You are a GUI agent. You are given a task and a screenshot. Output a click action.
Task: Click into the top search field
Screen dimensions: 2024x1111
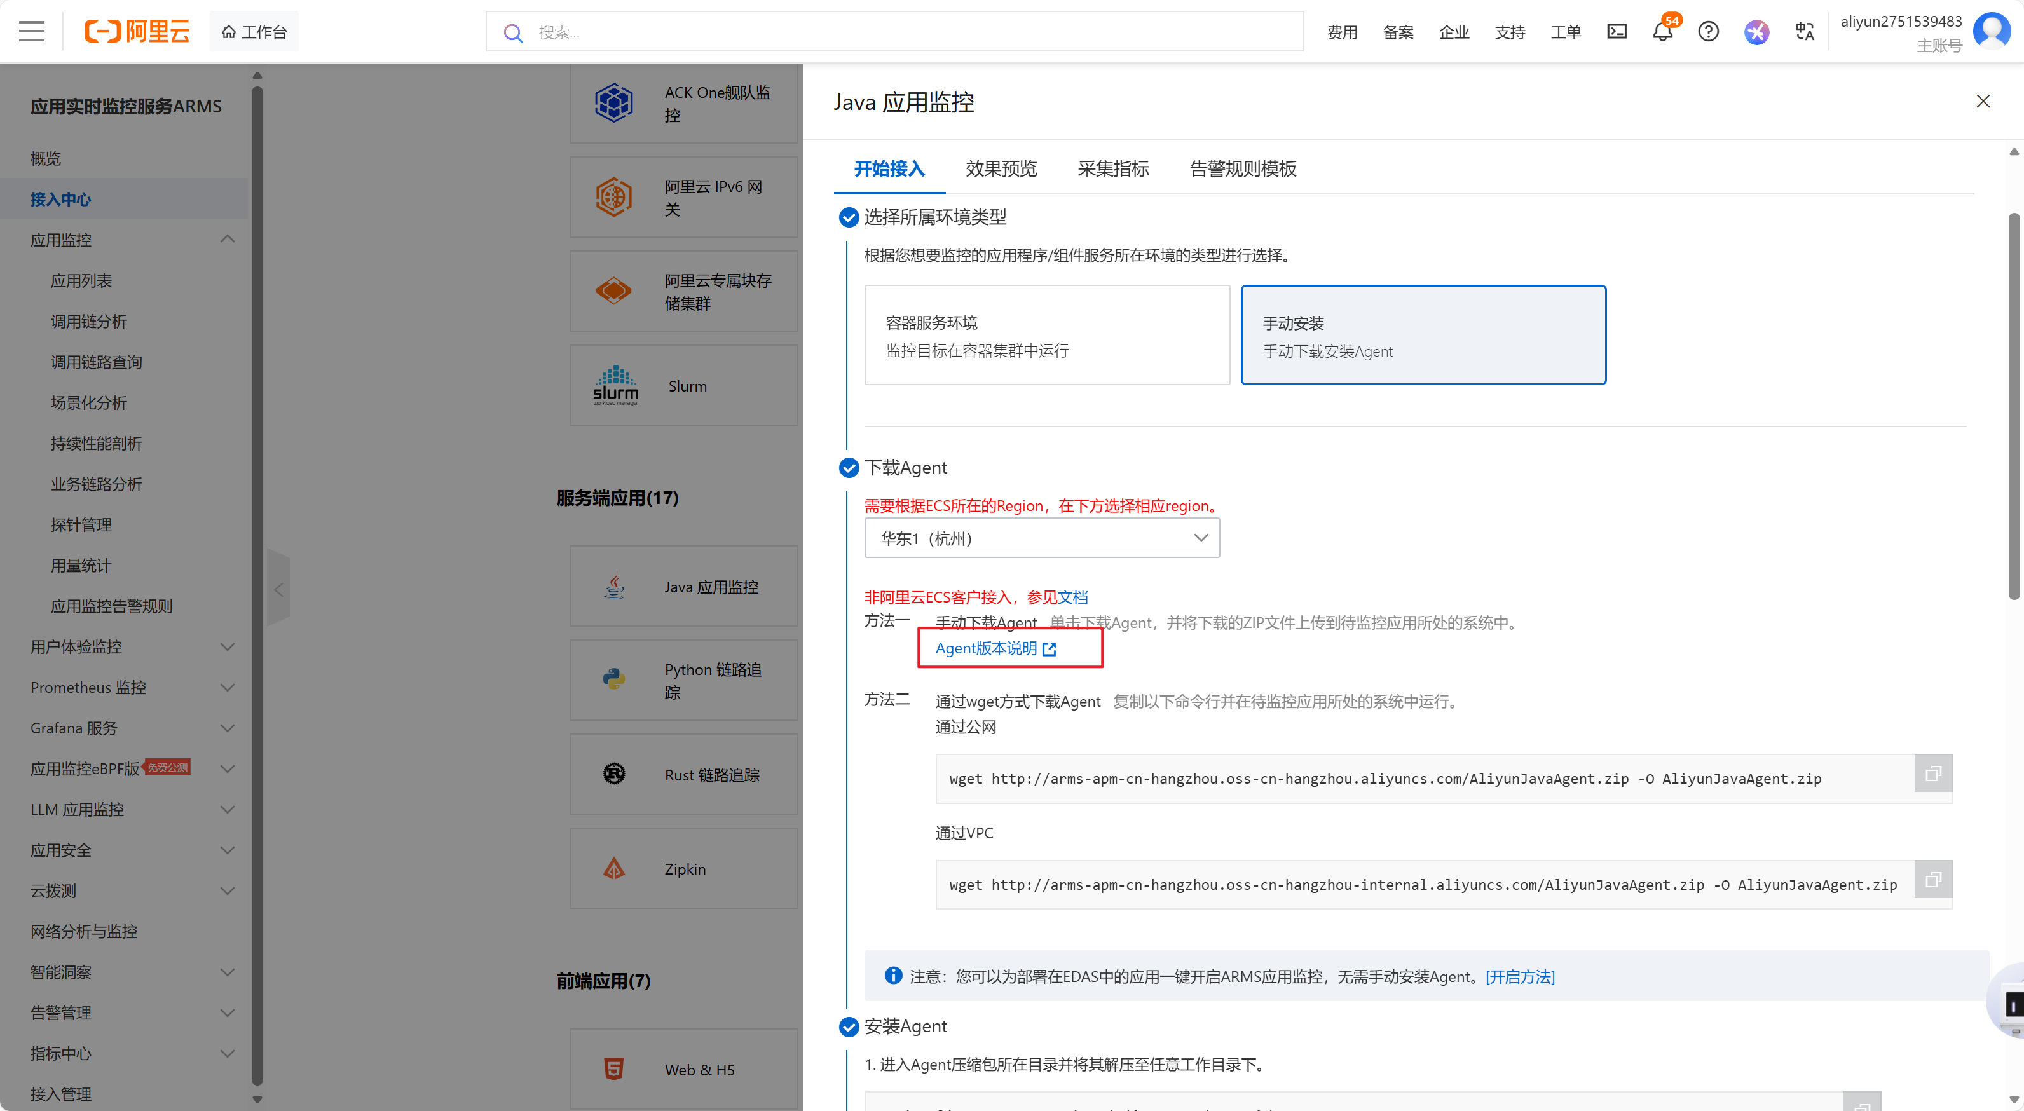click(896, 32)
